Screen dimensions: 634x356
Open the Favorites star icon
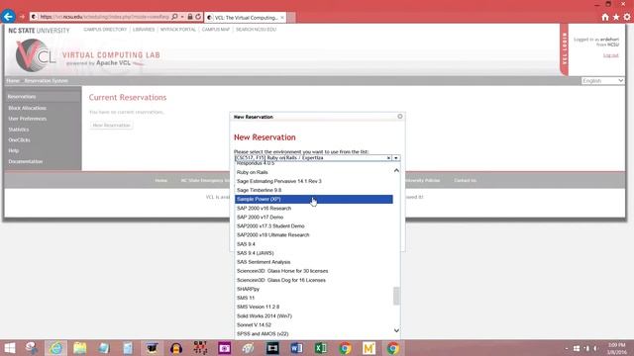[616, 17]
